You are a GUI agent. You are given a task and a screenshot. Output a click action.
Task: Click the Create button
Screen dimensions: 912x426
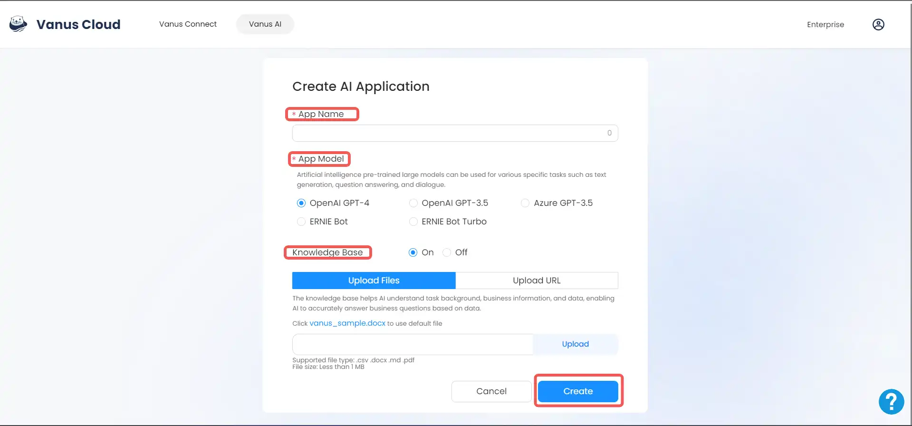(578, 391)
